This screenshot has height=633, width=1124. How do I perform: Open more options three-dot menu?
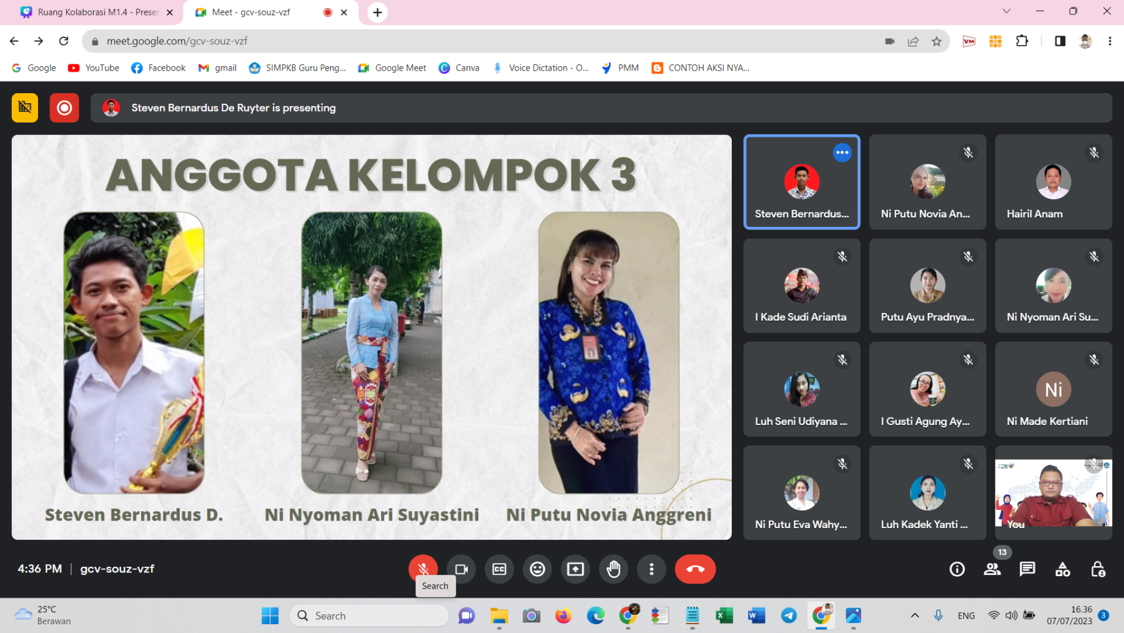[651, 569]
